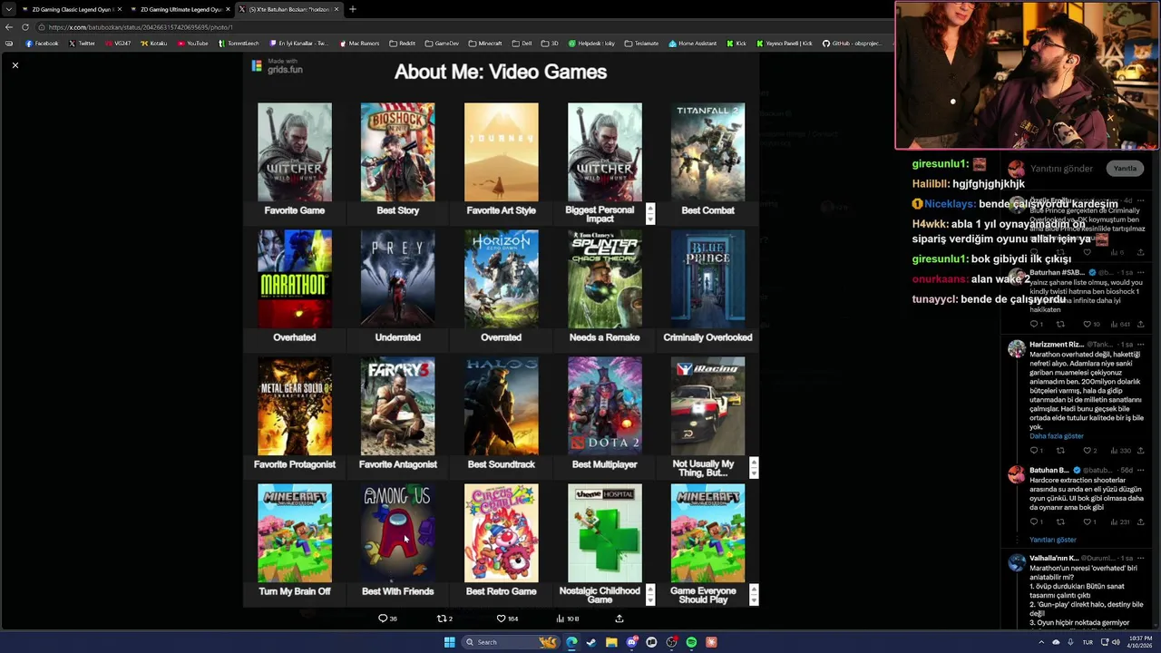
Task: Click the Among Us Best With Friends cover
Action: [x=398, y=533]
